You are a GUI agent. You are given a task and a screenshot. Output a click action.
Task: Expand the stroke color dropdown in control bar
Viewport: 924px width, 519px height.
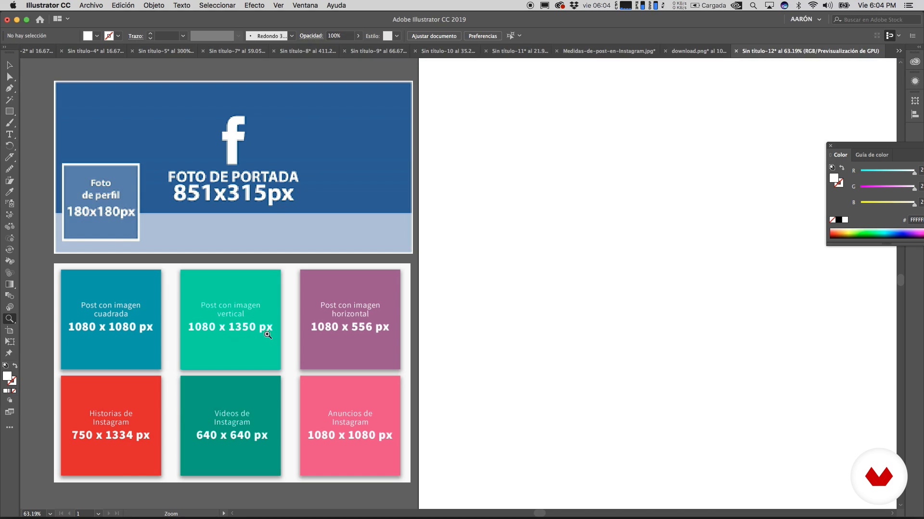(x=118, y=36)
